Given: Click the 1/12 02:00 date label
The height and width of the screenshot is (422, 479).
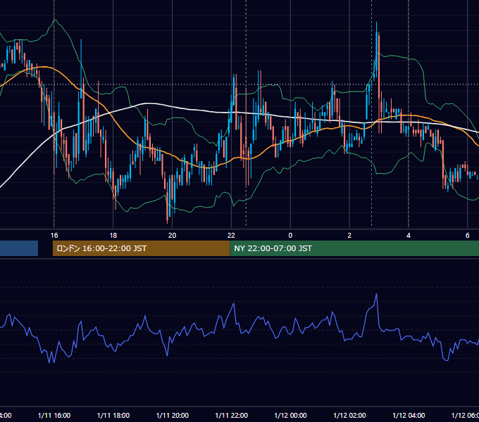Looking at the screenshot, I should point(349,415).
